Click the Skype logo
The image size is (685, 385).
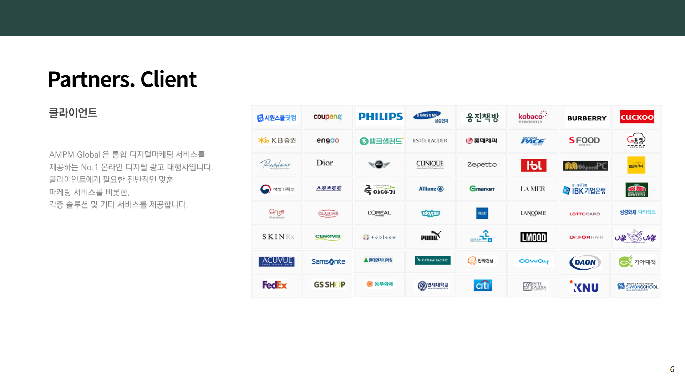[431, 213]
